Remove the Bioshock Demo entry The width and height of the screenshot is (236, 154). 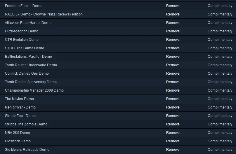coord(173,141)
